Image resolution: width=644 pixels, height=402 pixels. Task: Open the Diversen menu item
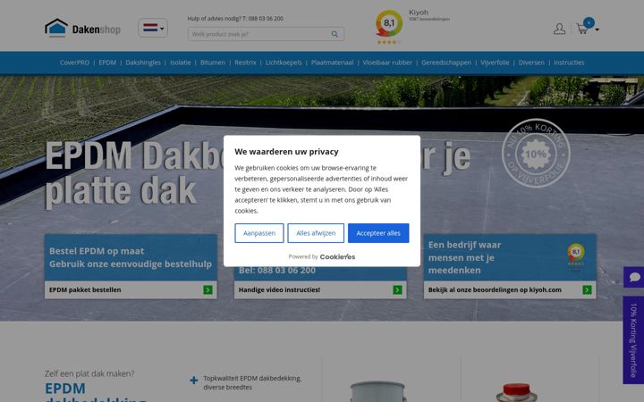click(x=531, y=63)
